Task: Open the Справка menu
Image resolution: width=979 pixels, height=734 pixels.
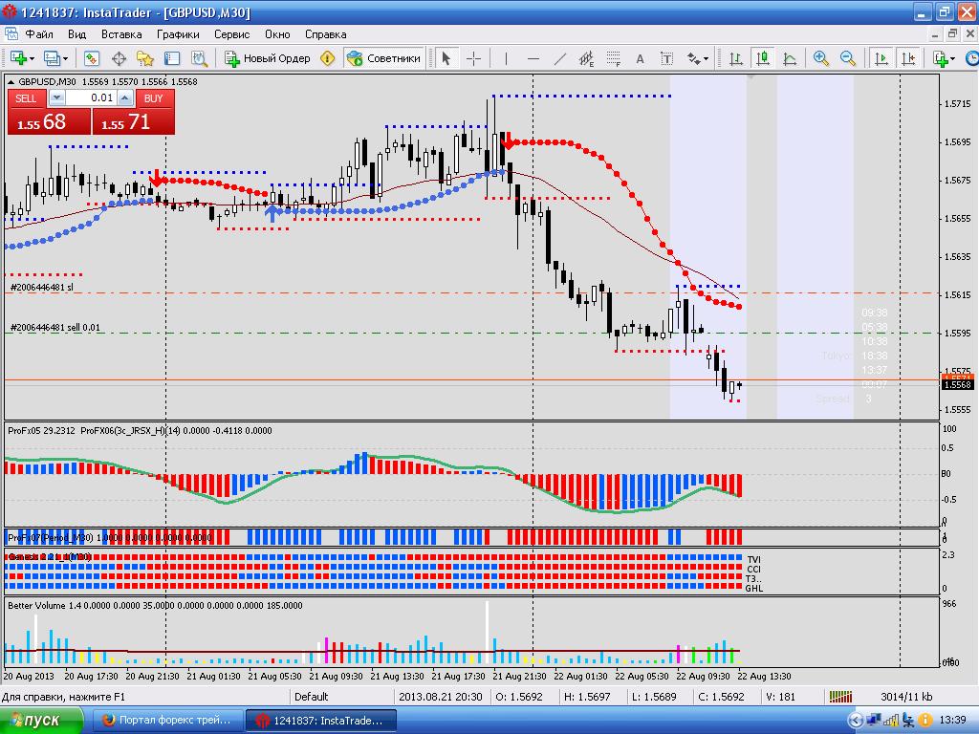Action: pyautogui.click(x=325, y=34)
